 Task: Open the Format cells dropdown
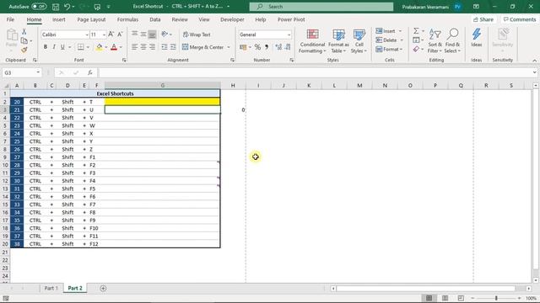click(x=402, y=50)
